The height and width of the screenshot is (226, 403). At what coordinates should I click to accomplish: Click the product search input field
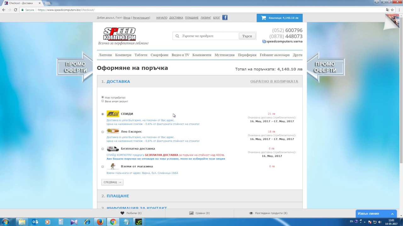(209, 36)
